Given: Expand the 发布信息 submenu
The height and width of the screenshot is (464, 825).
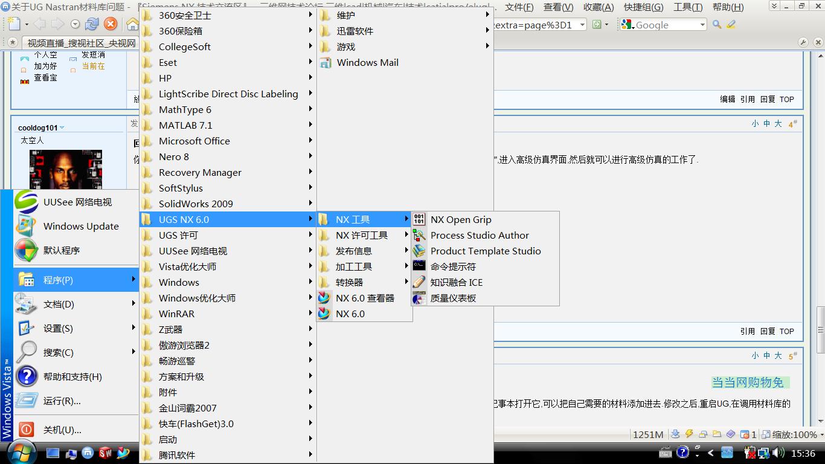Looking at the screenshot, I should pyautogui.click(x=364, y=251).
